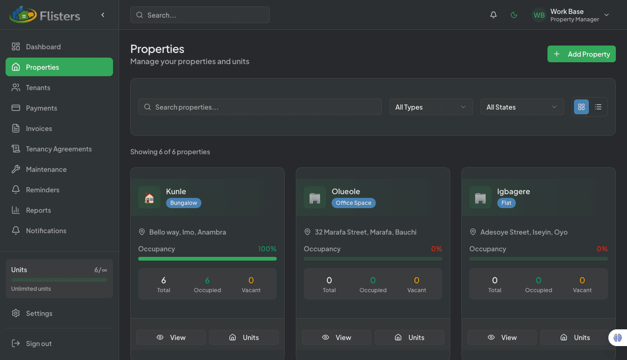Click the Kunle bungalow house icon
Image resolution: width=627 pixels, height=360 pixels.
149,197
